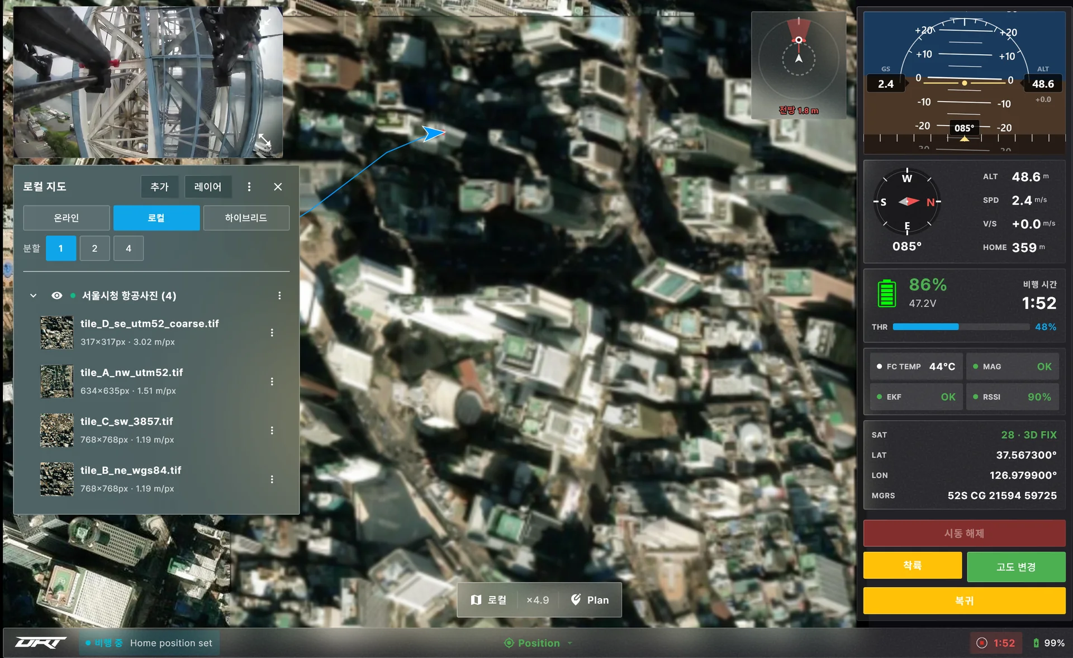Viewport: 1073px width, 658px height.
Task: Click the flight time 1:52 value
Action: click(1039, 303)
